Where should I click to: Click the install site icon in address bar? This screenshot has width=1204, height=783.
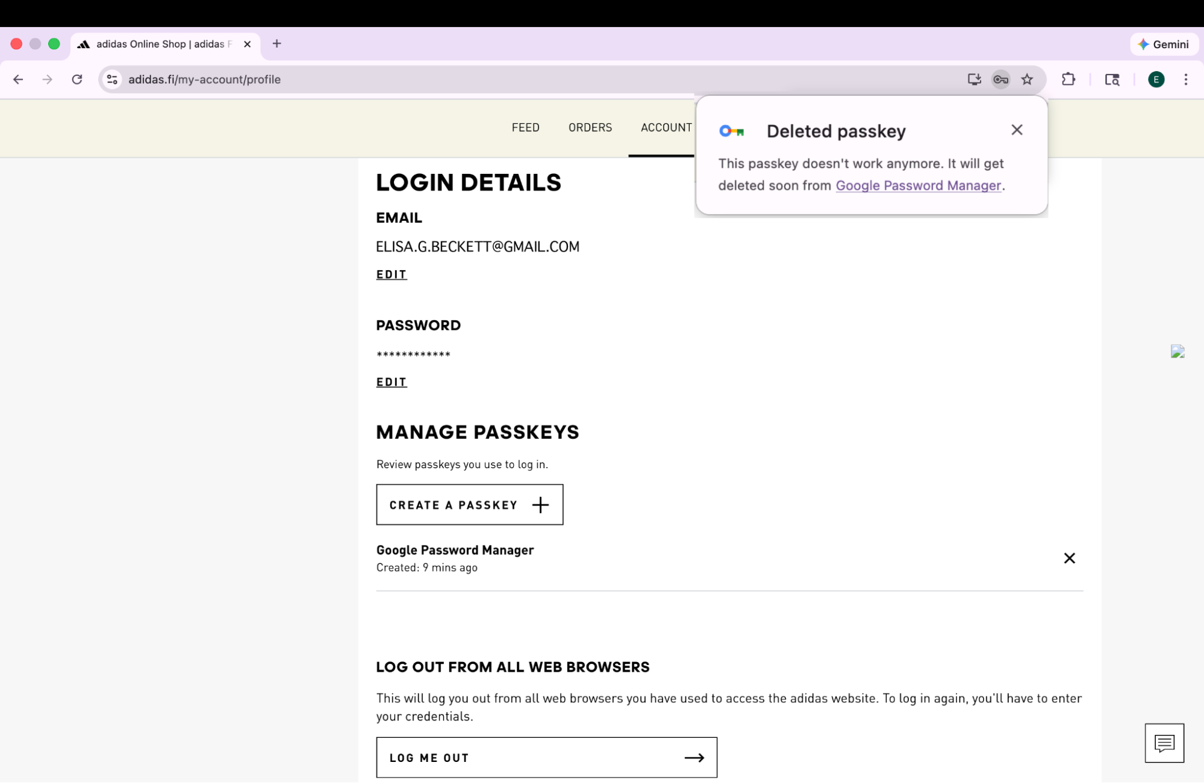coord(974,79)
